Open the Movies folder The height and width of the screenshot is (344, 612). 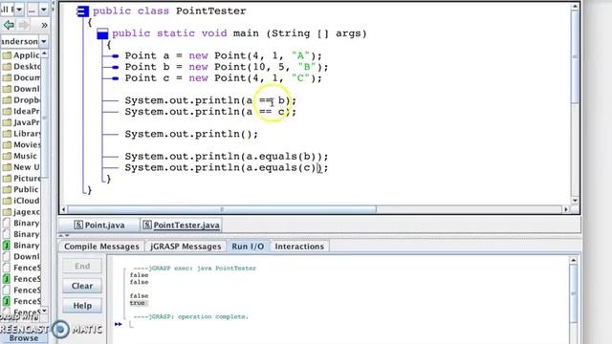[21, 144]
